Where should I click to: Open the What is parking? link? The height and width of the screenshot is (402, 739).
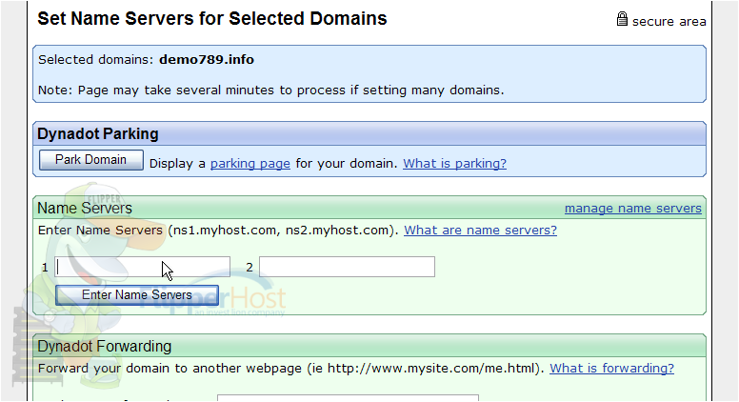coord(454,164)
